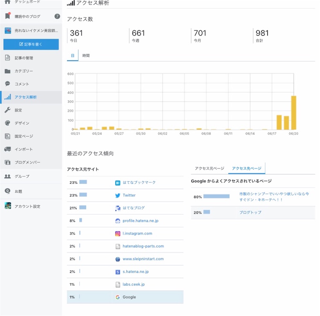Click the 記事を書く button
The image size is (320, 316).
[31, 44]
